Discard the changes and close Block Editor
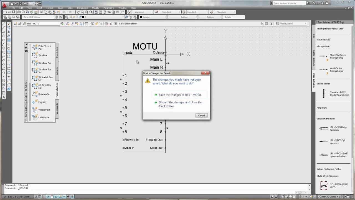Screen dimensions: 355x200 click(x=180, y=104)
